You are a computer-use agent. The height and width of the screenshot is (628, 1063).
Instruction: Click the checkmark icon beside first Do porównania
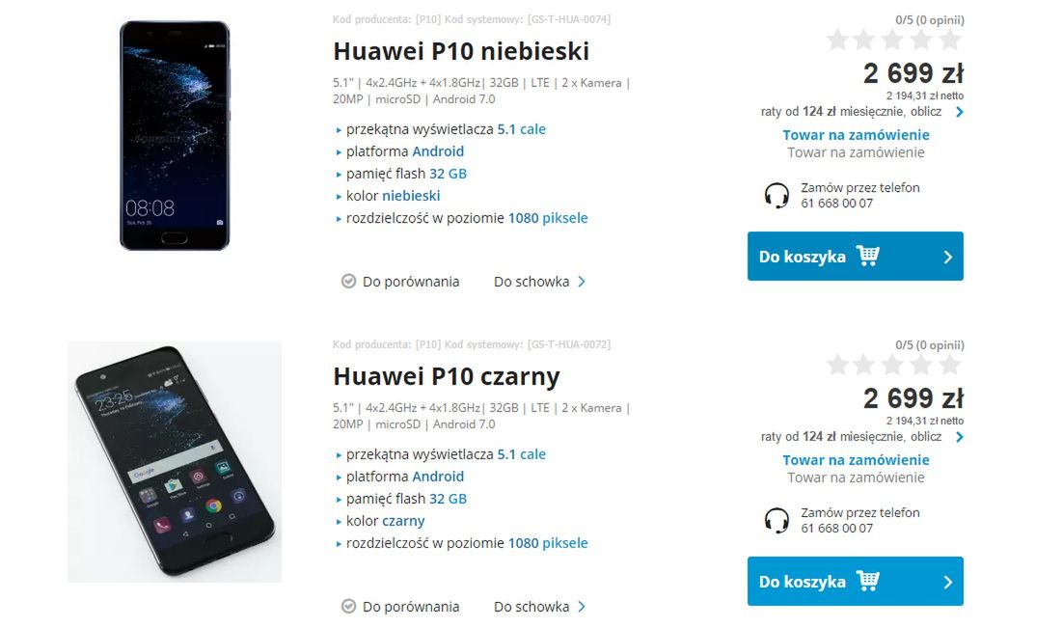pos(348,281)
